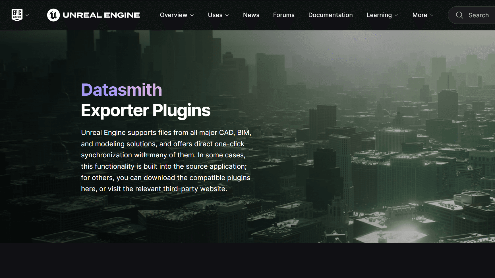Click the Epic Games shield logo
Screen dimensions: 495x278
[x=17, y=15]
